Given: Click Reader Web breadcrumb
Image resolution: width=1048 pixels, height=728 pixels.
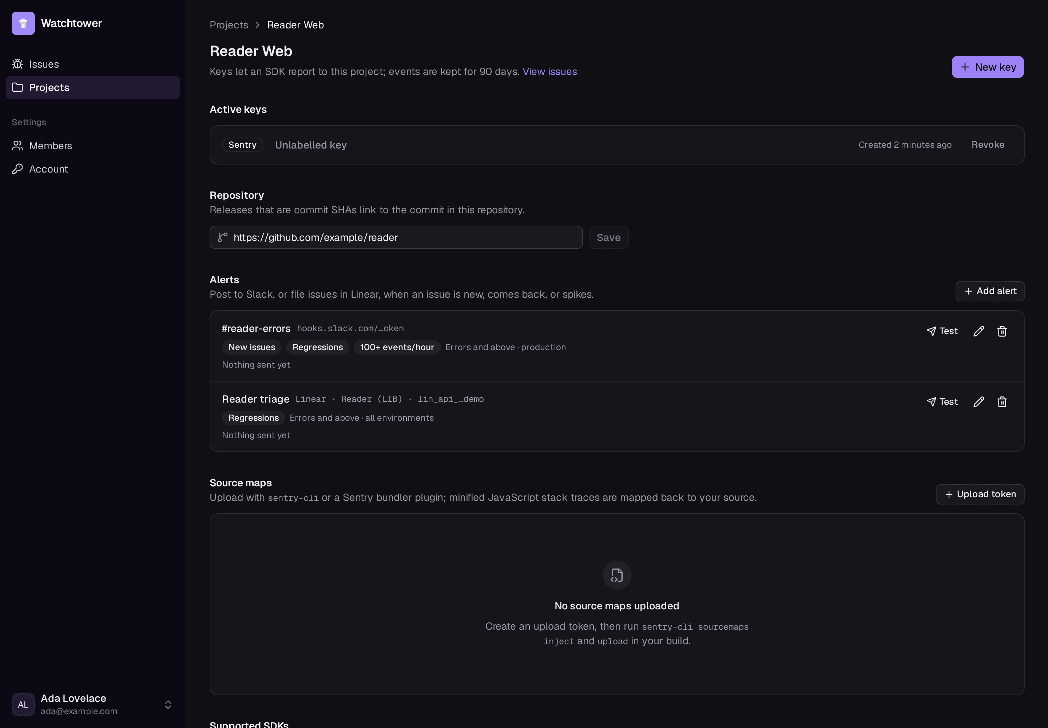Looking at the screenshot, I should (295, 25).
